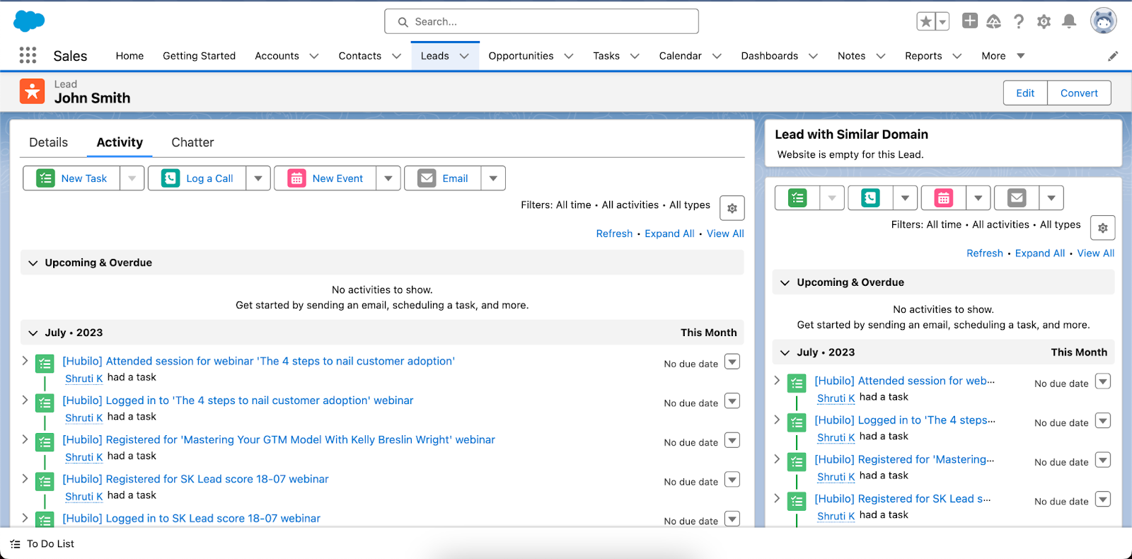Viewport: 1132px width, 559px height.
Task: Click the favorites star icon
Action: pos(925,21)
